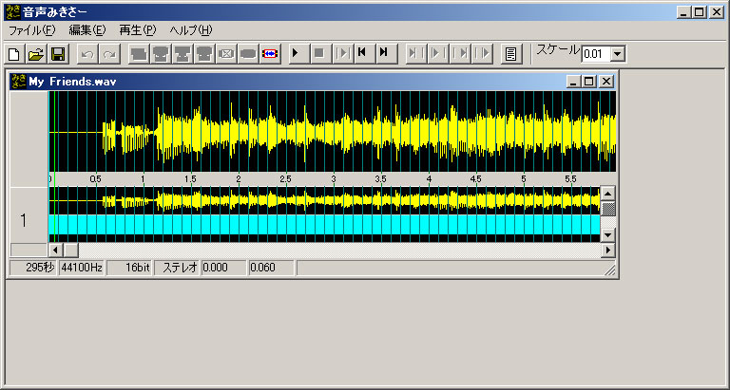Open the ファイル(F) menu

point(32,30)
